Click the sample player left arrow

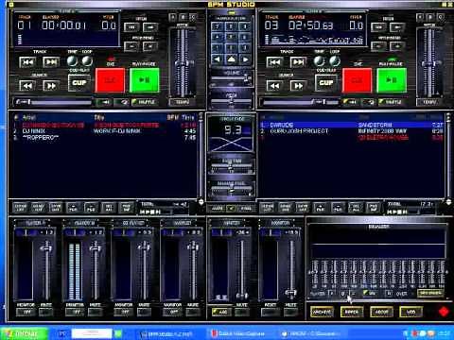[217, 59]
